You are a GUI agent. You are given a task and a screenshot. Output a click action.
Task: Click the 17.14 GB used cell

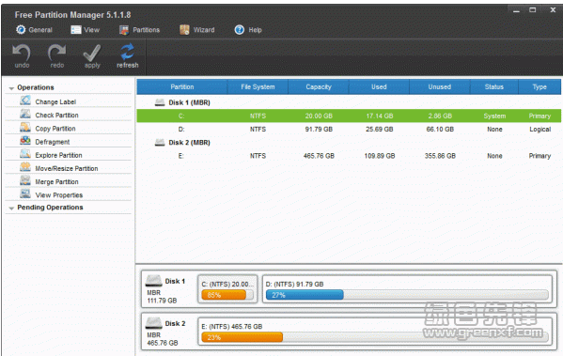pos(380,116)
